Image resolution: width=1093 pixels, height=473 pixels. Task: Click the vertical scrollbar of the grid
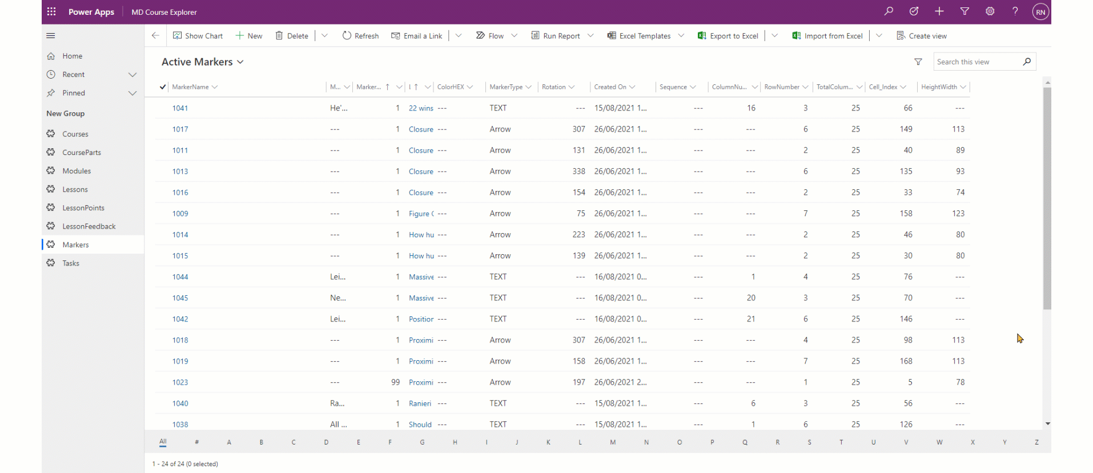click(x=1047, y=198)
